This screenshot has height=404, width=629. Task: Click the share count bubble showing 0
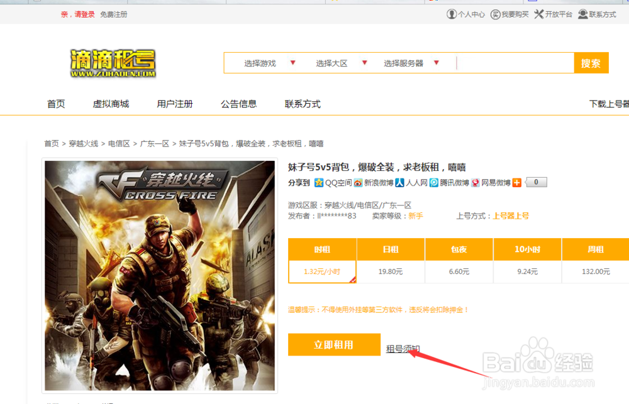pos(536,182)
